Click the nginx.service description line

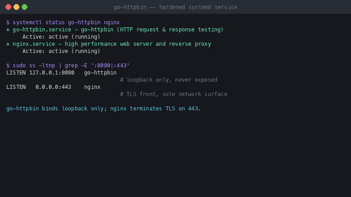point(108,44)
